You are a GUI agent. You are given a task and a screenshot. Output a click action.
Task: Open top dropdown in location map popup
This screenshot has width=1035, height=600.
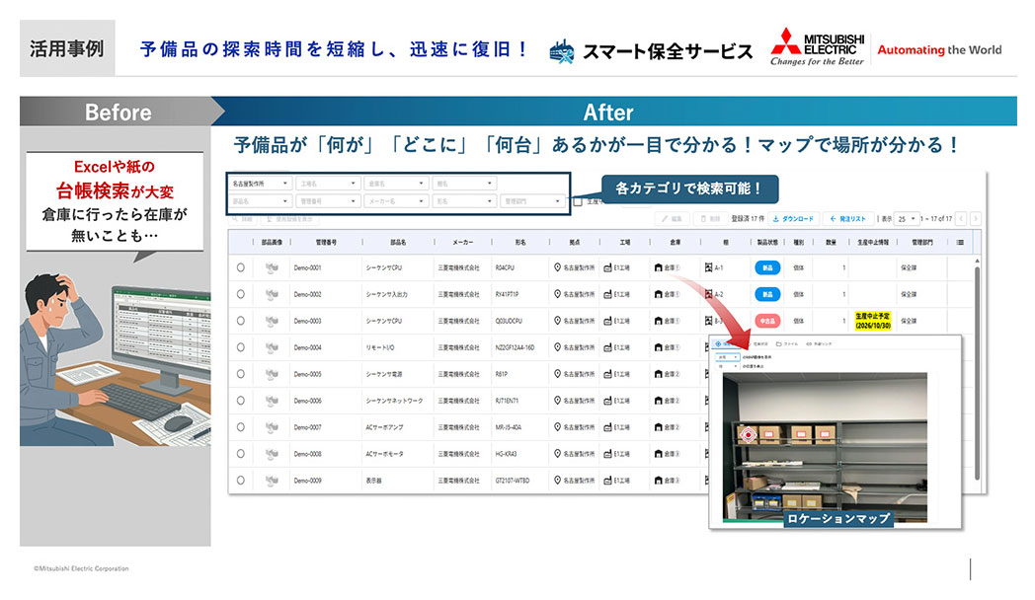728,356
